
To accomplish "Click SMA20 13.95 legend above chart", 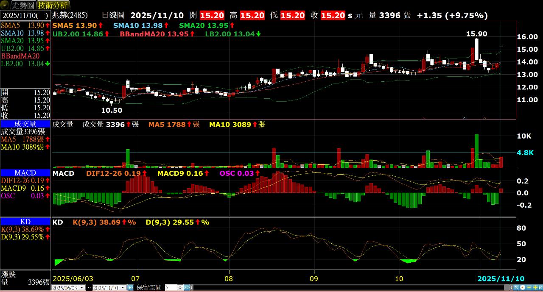I will [207, 26].
